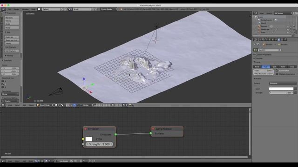Toggle viewport visibility eye for Camera row

pos(288,26)
